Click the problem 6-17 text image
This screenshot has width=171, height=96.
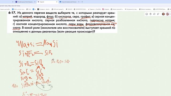pyautogui.click(x=62, y=22)
